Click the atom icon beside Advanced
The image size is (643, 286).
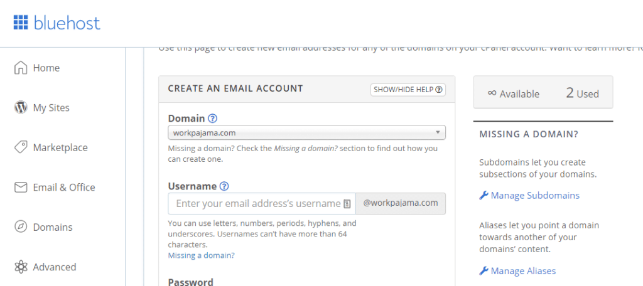coord(21,267)
